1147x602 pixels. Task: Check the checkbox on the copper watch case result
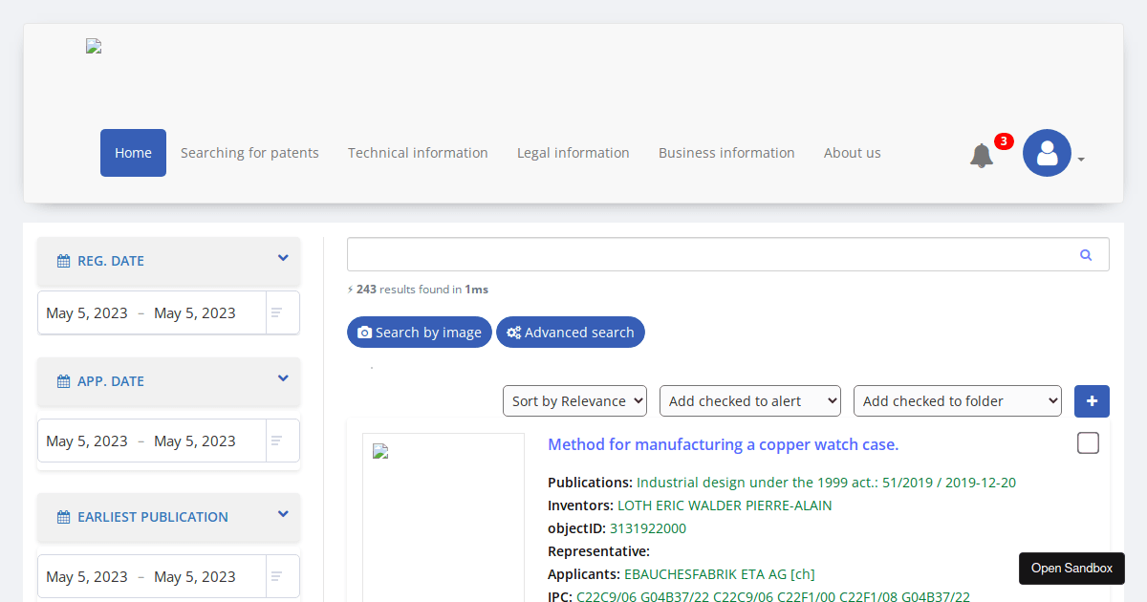click(1088, 442)
